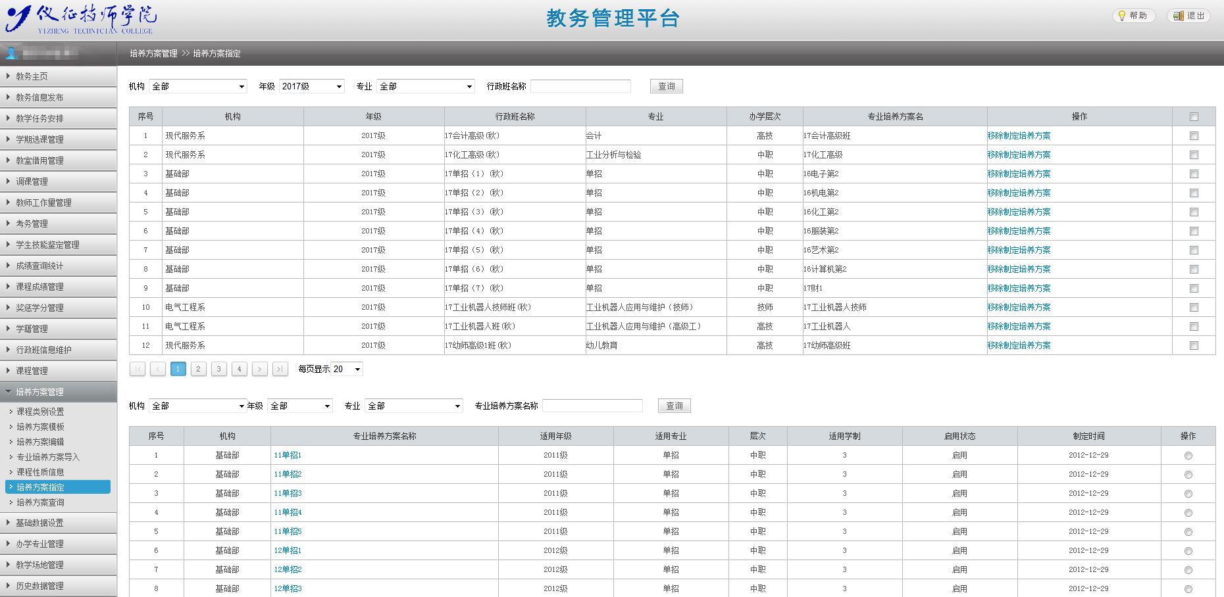This screenshot has width=1224, height=597.
Task: Expand the 教务主页 sidebar section
Action: (58, 76)
